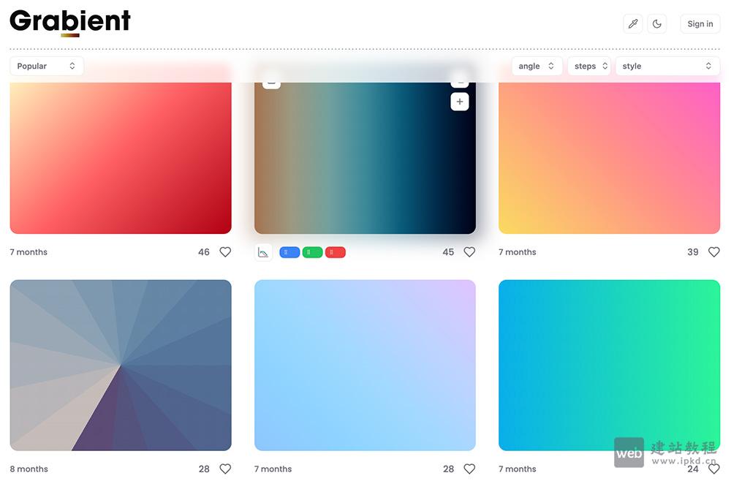Image resolution: width=731 pixels, height=481 pixels.
Task: Click the graph icon below teal gradient
Action: (263, 252)
